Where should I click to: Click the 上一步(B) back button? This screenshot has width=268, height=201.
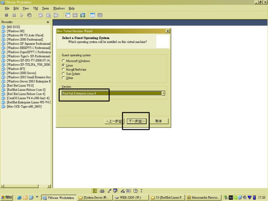114,121
